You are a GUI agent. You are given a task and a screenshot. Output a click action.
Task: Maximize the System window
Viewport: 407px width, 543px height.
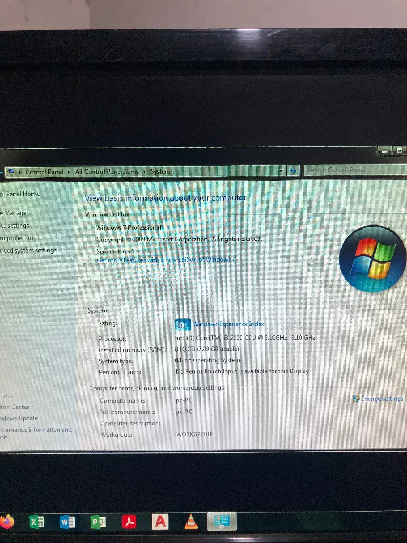(x=399, y=151)
